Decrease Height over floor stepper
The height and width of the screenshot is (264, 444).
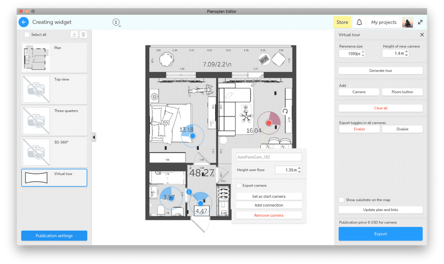(x=300, y=172)
